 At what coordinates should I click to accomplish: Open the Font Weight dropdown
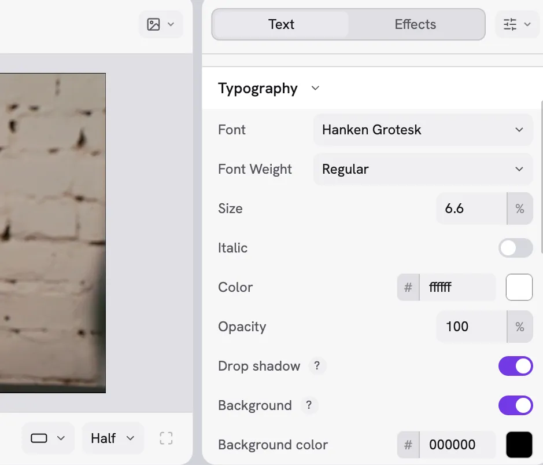point(423,169)
